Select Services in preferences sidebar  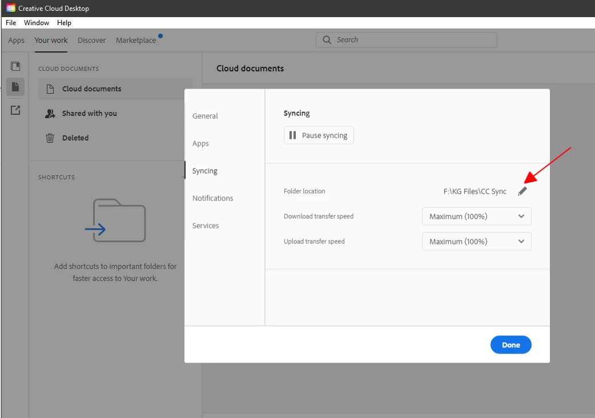point(206,226)
